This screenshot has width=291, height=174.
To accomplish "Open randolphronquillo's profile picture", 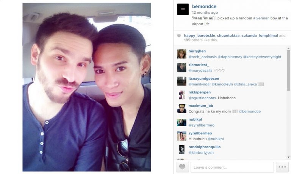I will (182, 150).
